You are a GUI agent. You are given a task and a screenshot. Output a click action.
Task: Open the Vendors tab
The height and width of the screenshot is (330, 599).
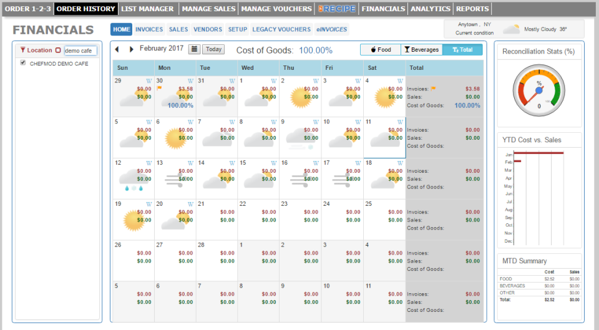pos(207,29)
